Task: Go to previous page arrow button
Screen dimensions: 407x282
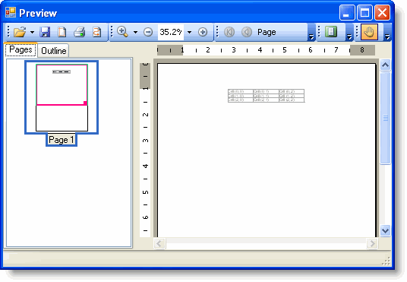Action: [247, 32]
